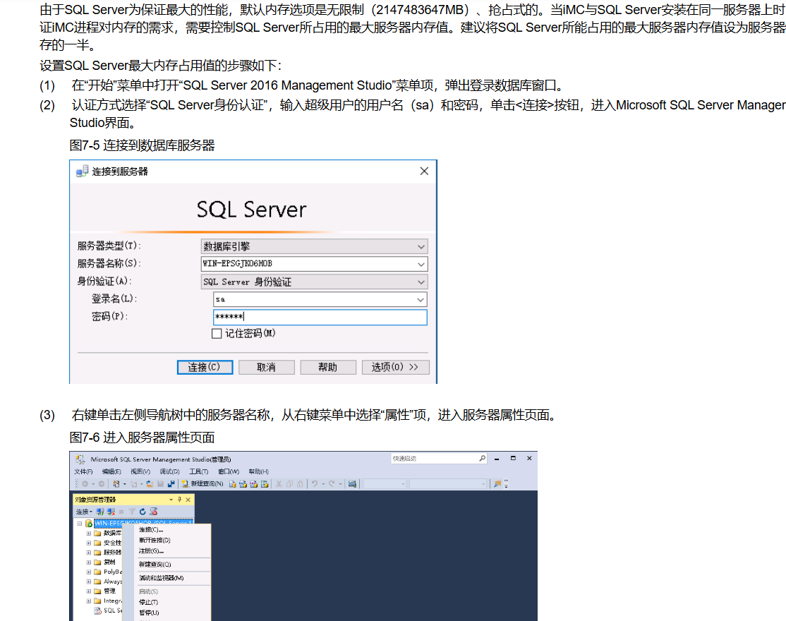Screen dimensions: 786x621
Task: Click the Open File folder icon in toolbar
Action: point(150,483)
